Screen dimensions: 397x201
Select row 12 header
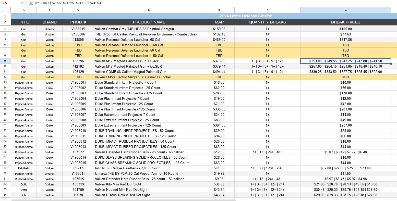click(x=5, y=77)
